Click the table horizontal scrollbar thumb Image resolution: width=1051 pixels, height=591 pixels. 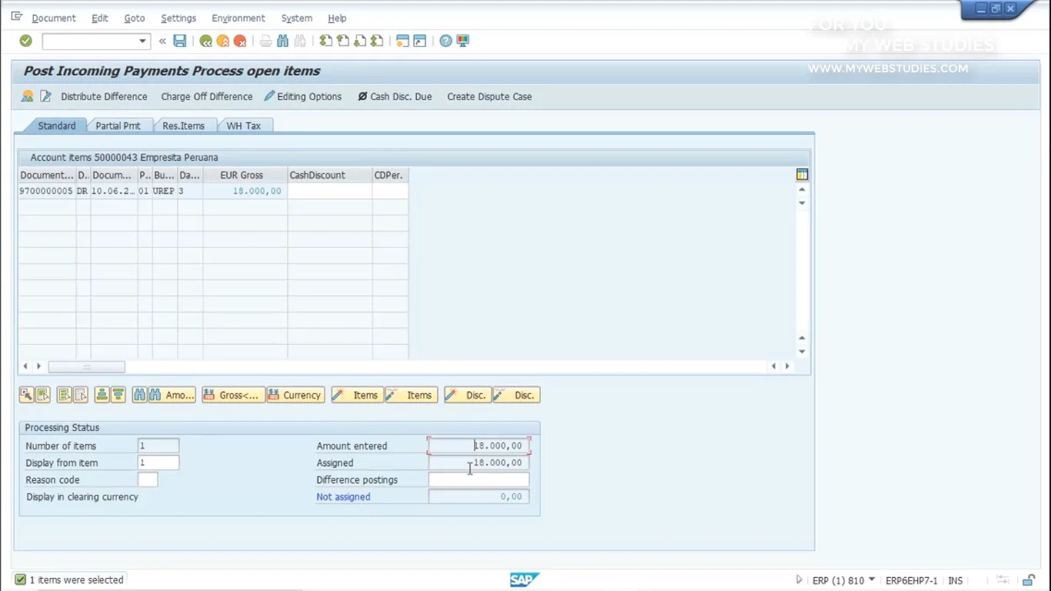pyautogui.click(x=86, y=366)
